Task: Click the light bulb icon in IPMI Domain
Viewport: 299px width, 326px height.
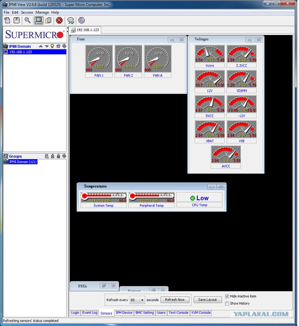Action: pyautogui.click(x=52, y=46)
